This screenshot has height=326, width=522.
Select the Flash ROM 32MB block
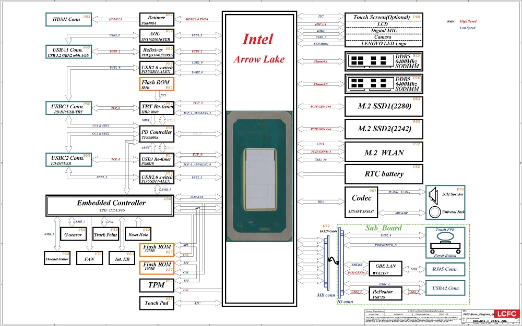pos(157,249)
